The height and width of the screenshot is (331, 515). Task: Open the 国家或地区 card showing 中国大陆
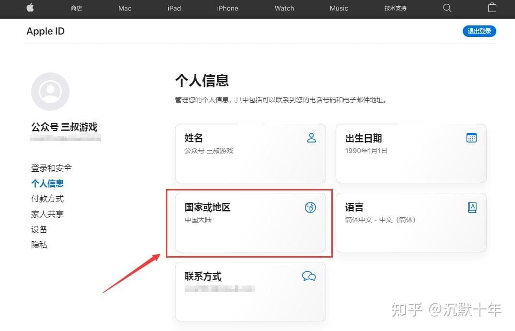pos(249,222)
